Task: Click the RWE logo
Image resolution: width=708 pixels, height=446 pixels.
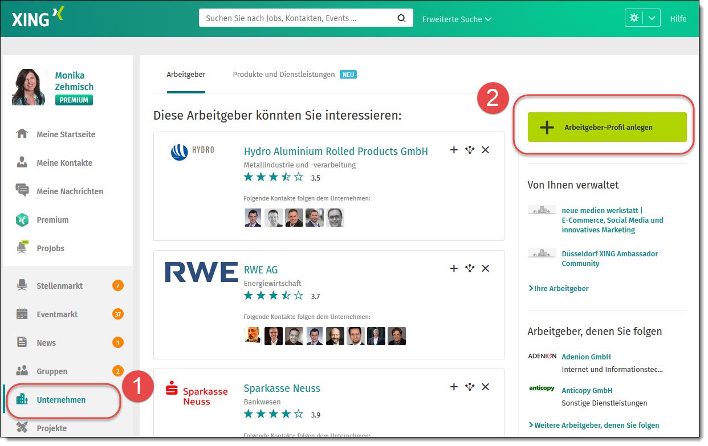Action: click(201, 272)
